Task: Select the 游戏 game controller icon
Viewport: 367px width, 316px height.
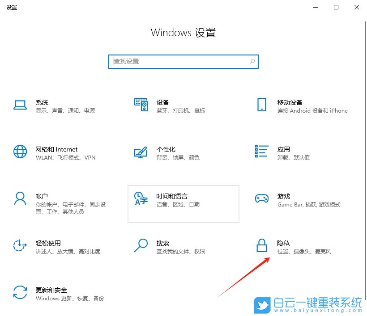Action: (x=262, y=199)
